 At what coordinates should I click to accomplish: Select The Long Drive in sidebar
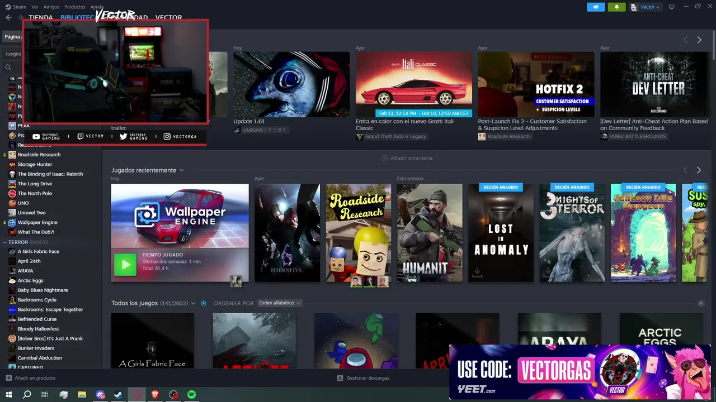pyautogui.click(x=35, y=184)
